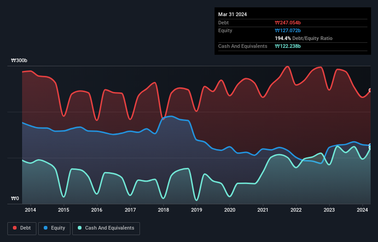Click the 194.4% Debt/Equity Ratio text
The height and width of the screenshot is (242, 378).
303,38
